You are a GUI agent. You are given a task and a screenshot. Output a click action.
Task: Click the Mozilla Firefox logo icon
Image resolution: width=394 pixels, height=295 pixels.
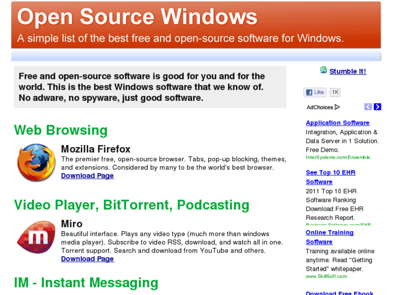click(36, 162)
